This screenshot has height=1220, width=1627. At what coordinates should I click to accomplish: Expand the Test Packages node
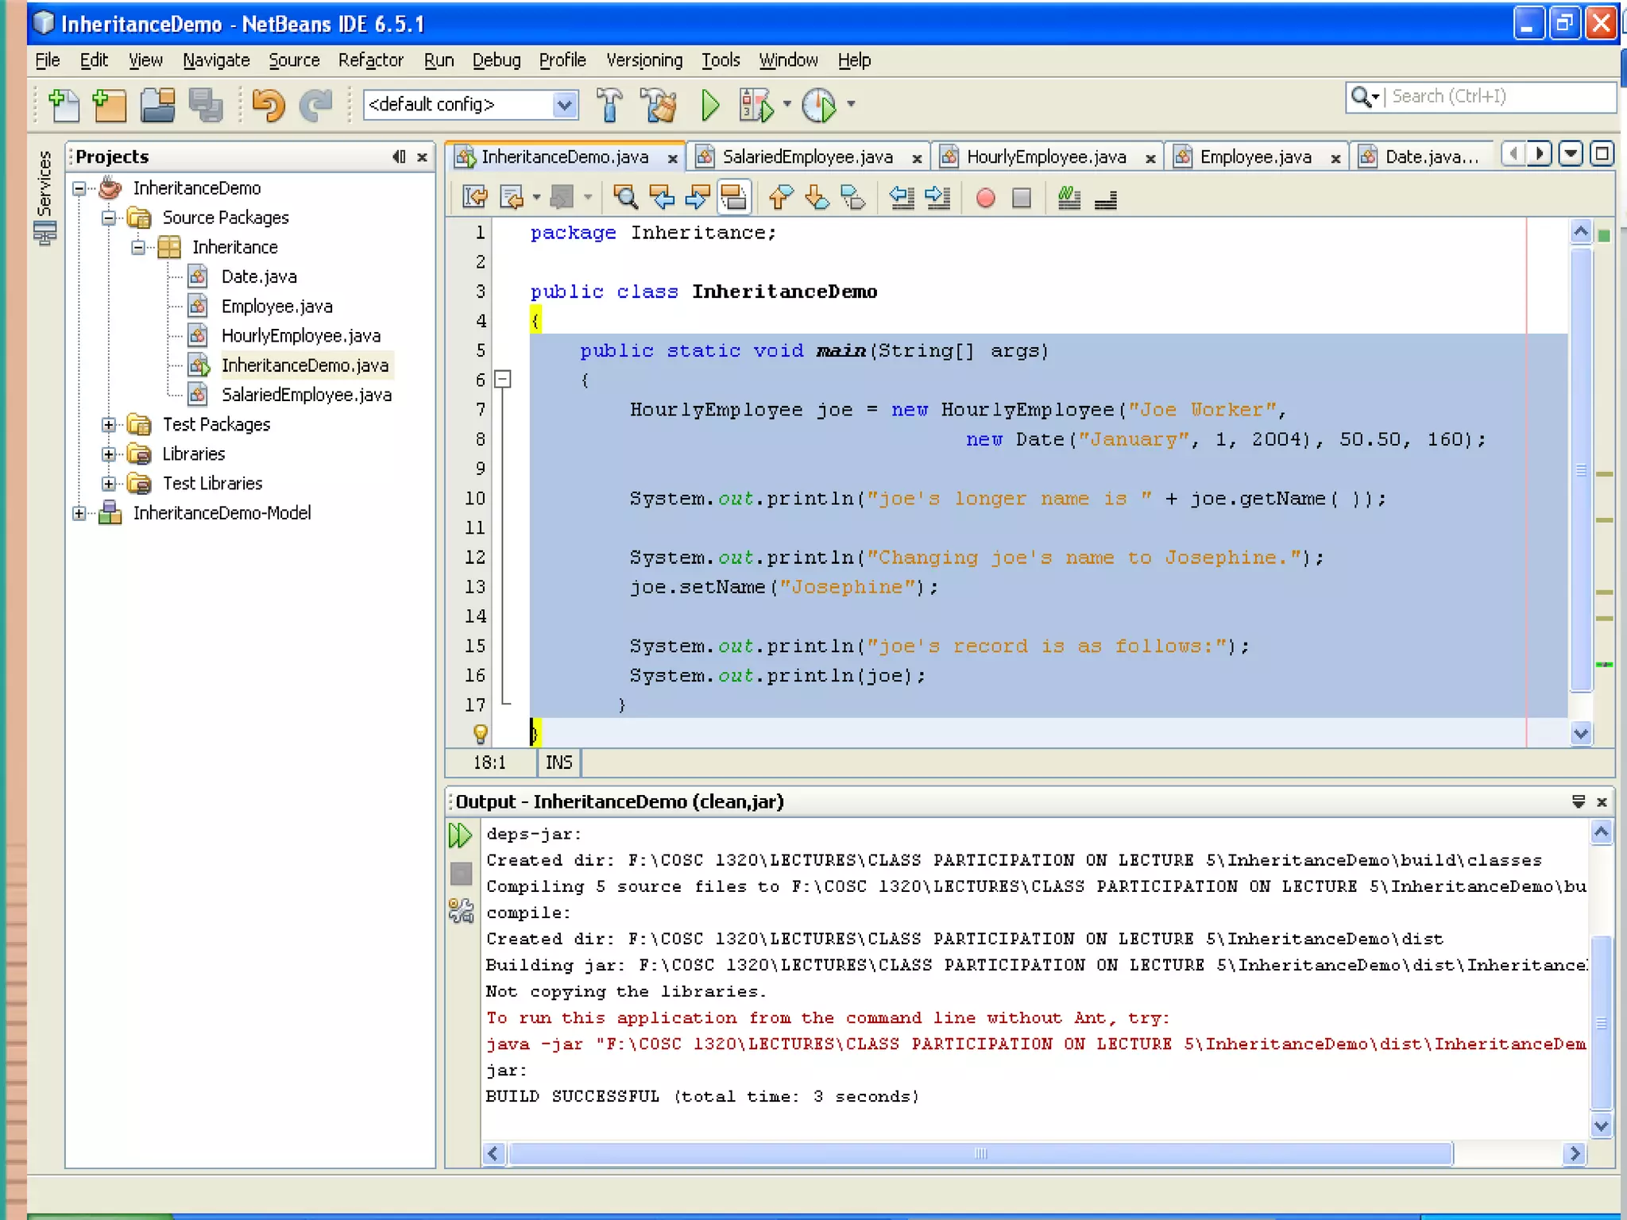pyautogui.click(x=109, y=425)
